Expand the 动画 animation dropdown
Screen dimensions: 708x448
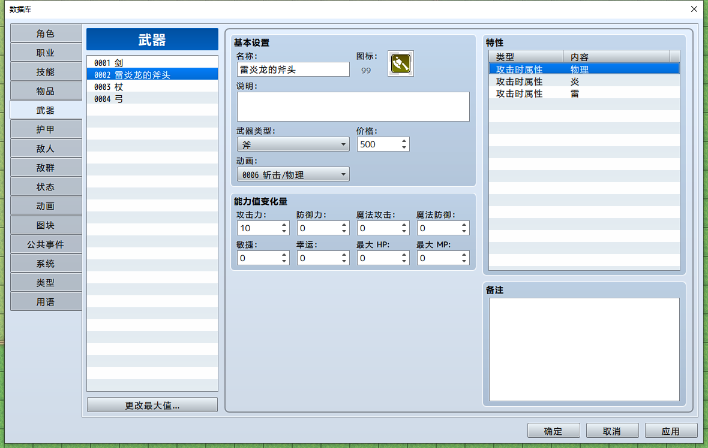(x=293, y=174)
